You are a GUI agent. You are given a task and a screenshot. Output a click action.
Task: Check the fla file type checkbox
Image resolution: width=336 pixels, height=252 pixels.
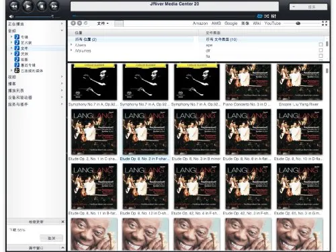[x=321, y=56]
